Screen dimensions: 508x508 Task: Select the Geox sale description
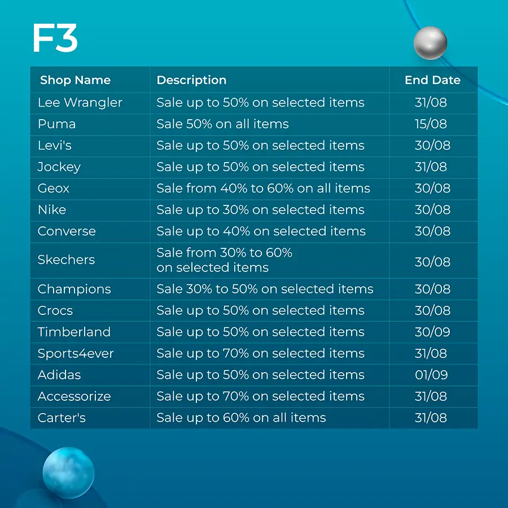tap(263, 188)
